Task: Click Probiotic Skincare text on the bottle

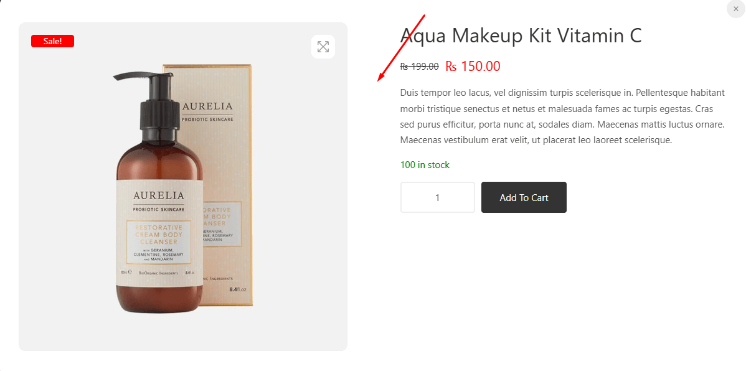Action: pos(158,209)
